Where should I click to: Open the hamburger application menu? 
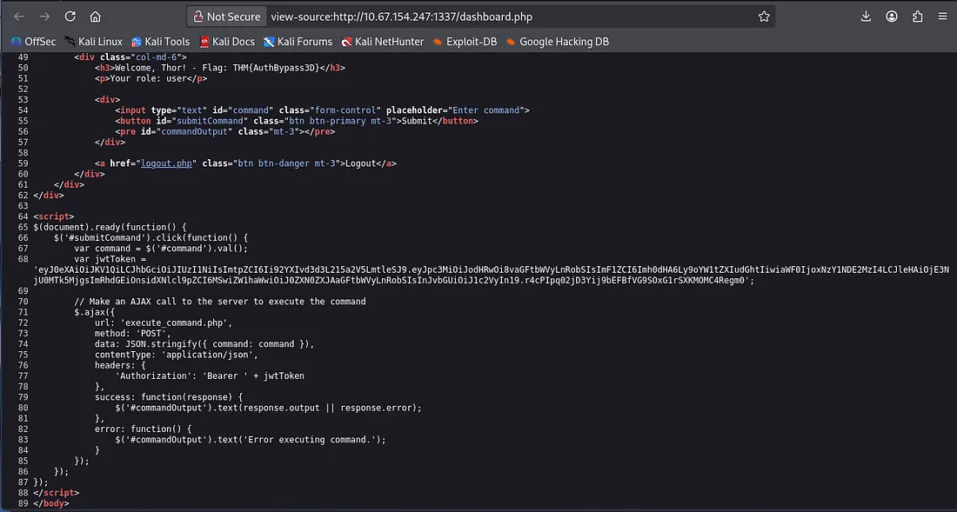click(943, 17)
